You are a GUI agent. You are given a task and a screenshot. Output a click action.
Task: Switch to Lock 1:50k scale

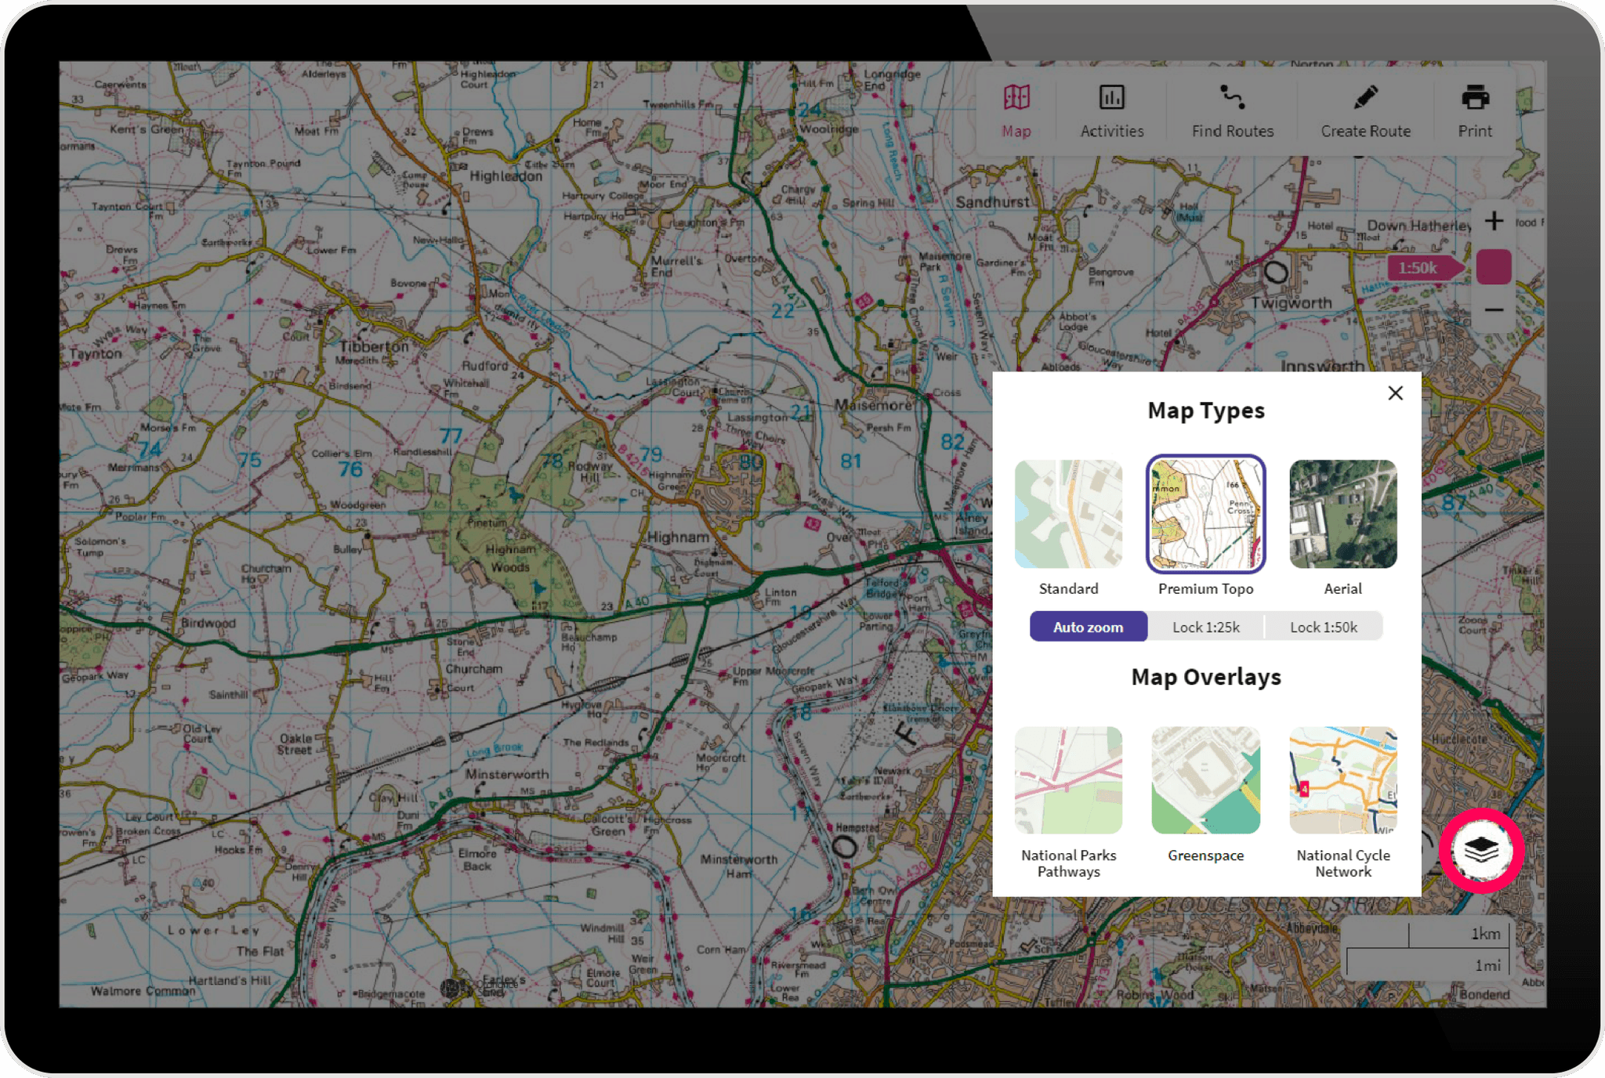pyautogui.click(x=1324, y=627)
